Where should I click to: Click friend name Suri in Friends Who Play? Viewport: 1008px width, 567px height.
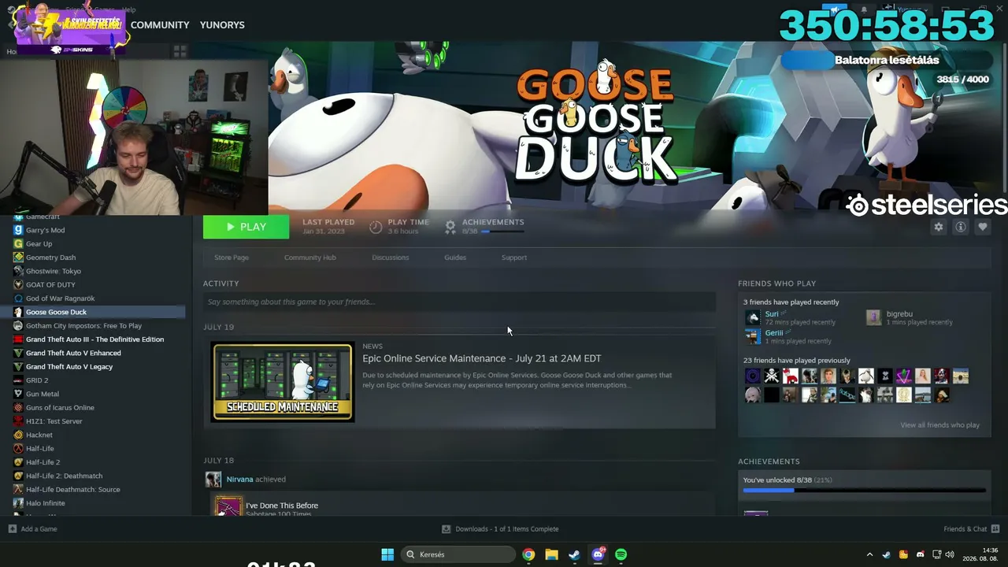pyautogui.click(x=772, y=314)
